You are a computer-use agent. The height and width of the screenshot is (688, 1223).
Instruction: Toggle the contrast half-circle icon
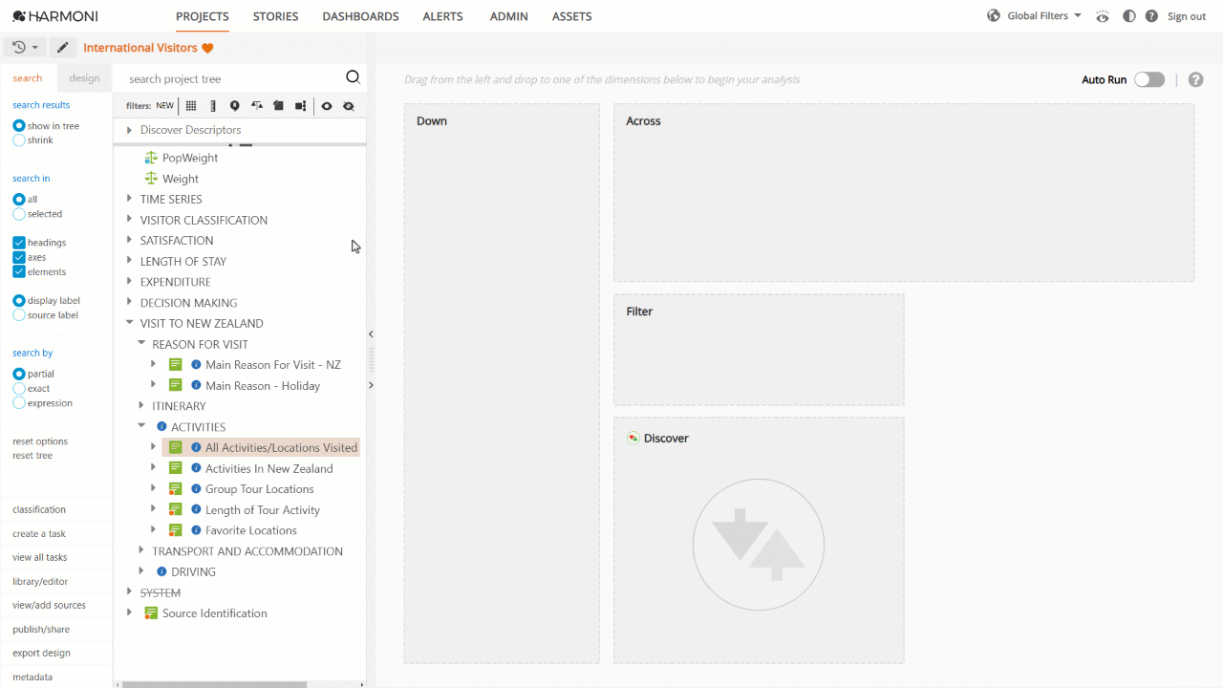(x=1129, y=16)
